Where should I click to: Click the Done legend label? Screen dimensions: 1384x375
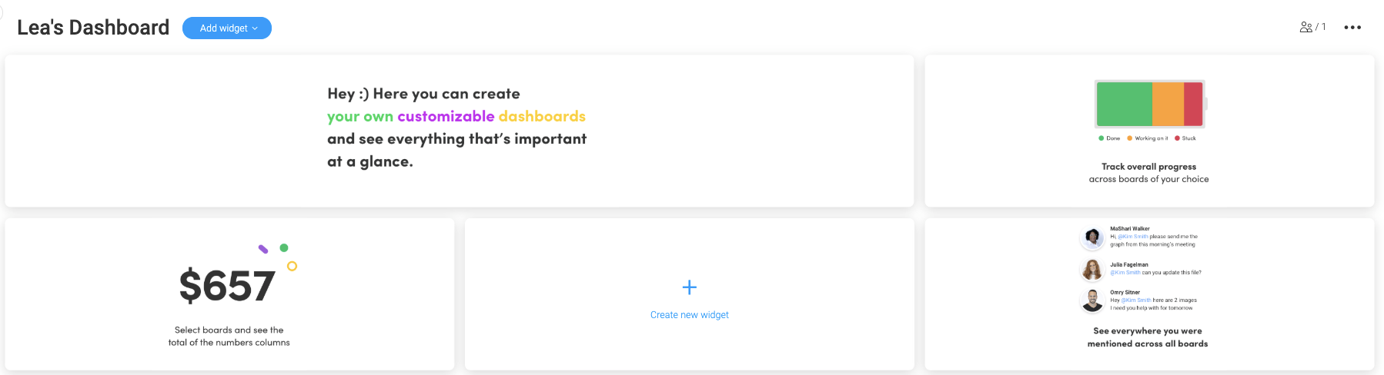pyautogui.click(x=1113, y=138)
